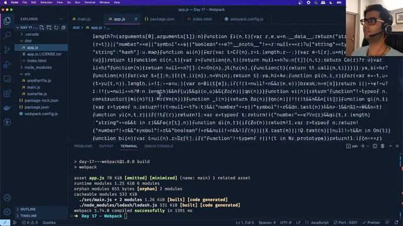Open Explorer views and more actions menu
Image resolution: width=403 pixels, height=226 pixels.
tap(60, 19)
